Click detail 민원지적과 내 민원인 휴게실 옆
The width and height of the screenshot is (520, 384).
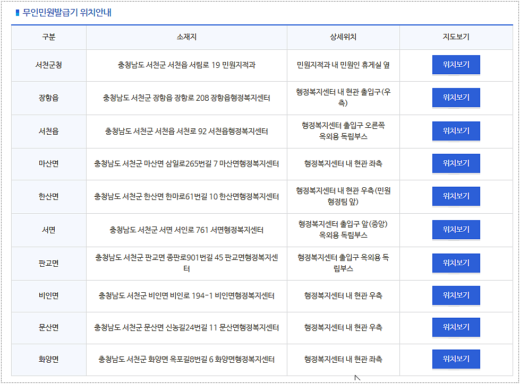coord(343,65)
